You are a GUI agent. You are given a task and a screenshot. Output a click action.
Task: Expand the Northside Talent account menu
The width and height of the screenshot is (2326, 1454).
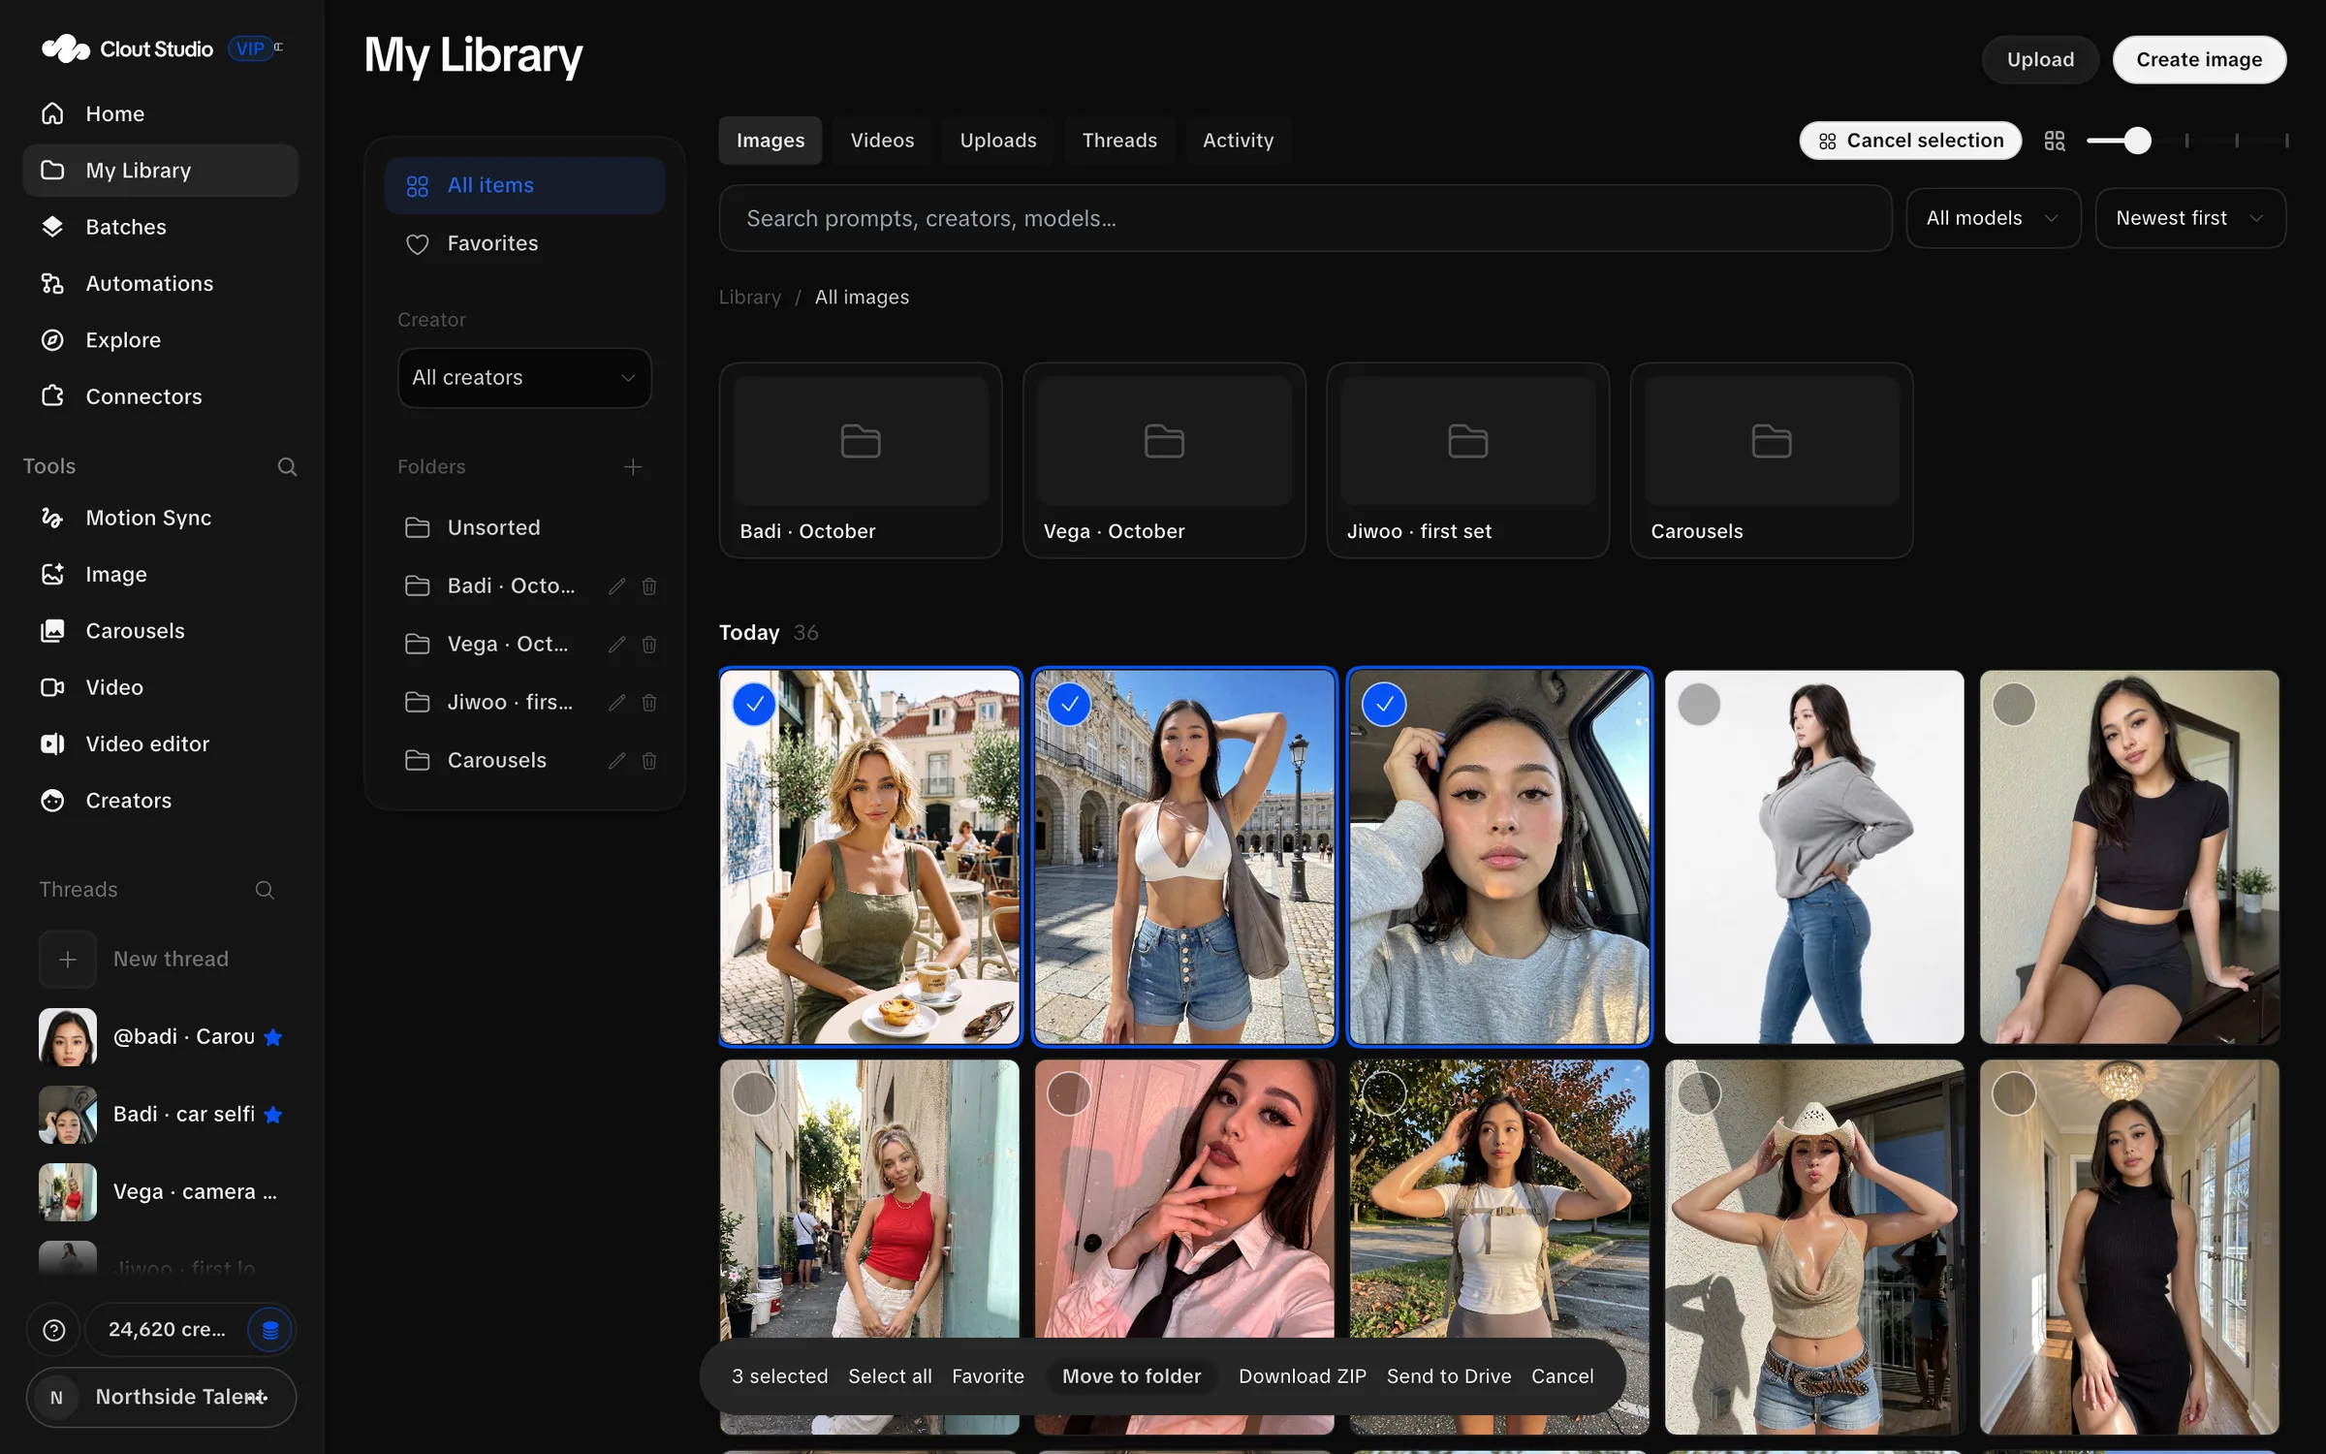[x=161, y=1397]
